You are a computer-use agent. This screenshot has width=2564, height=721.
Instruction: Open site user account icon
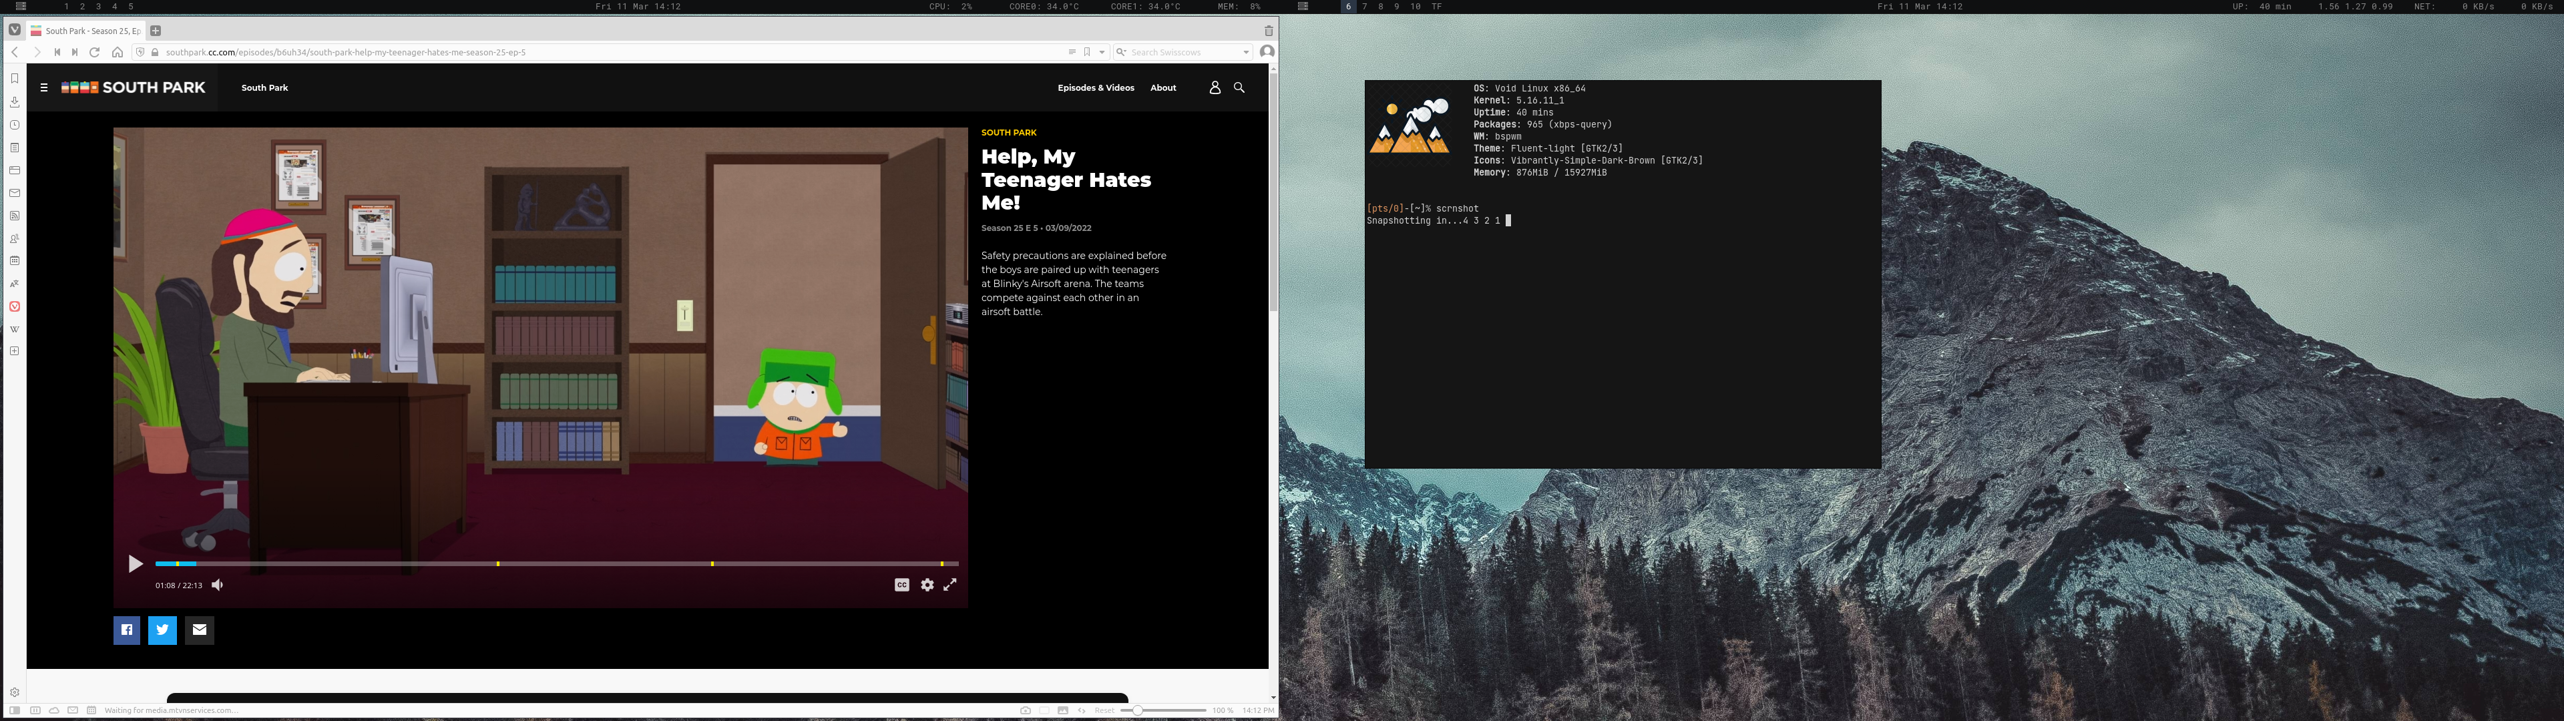point(1215,87)
